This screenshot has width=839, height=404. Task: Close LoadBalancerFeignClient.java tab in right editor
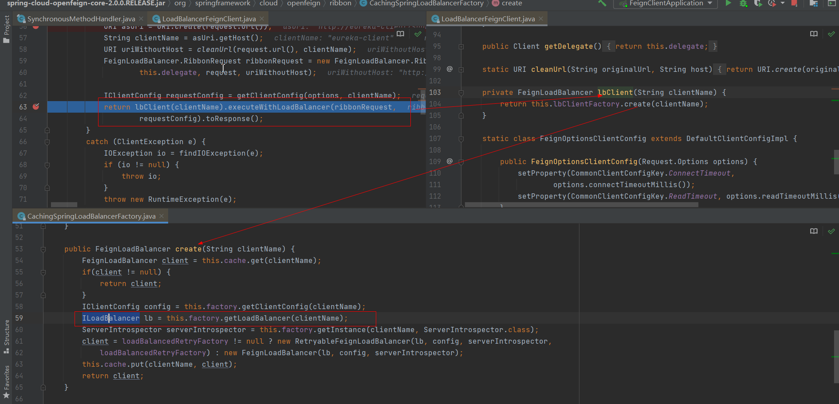[541, 19]
